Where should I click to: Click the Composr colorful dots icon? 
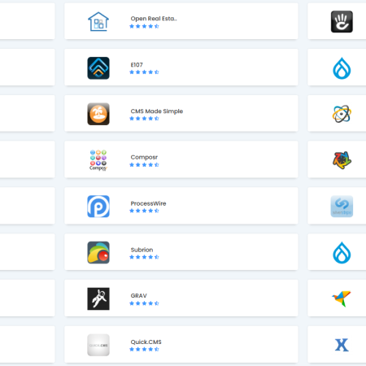coord(98,160)
